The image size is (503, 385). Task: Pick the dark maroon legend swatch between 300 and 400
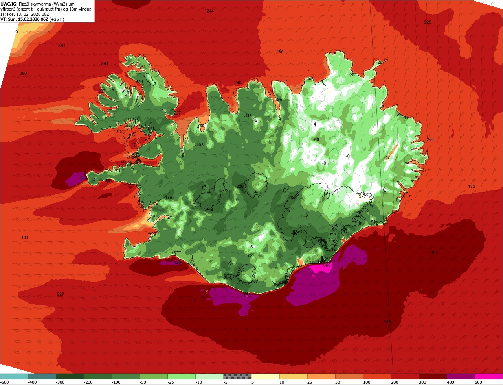coord(433,376)
